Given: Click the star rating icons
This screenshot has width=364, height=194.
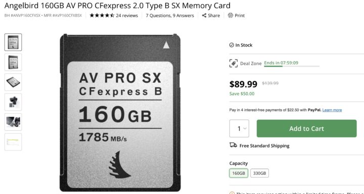Looking at the screenshot, I should coord(102,16).
